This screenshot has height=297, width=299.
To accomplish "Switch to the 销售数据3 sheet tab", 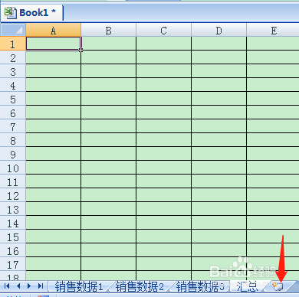I will click(x=200, y=286).
